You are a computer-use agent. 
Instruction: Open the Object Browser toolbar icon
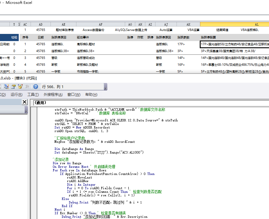click(x=20, y=87)
